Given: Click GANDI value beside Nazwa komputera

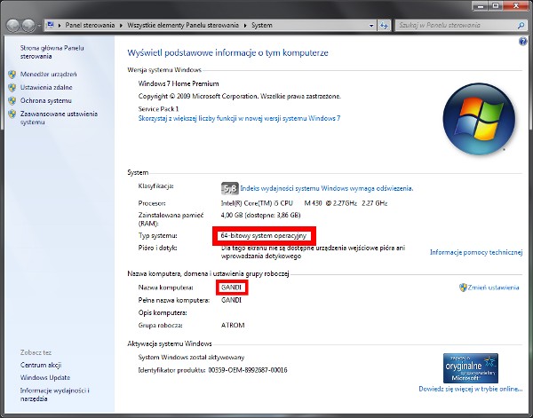Looking at the screenshot, I should tap(231, 288).
